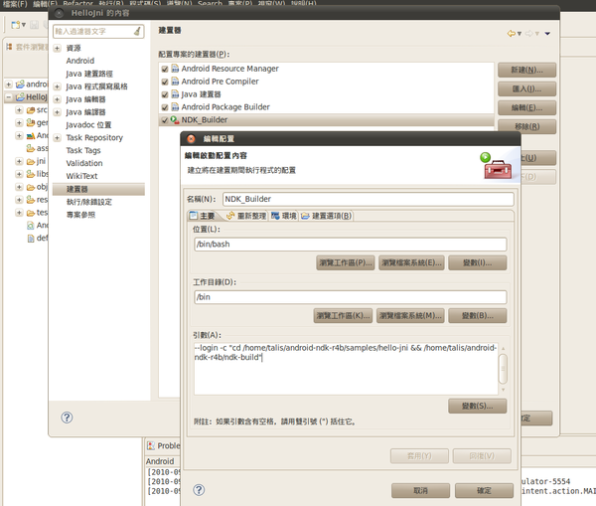This screenshot has height=506, width=596.
Task: Click the jni folder icon in package explorer
Action: tap(31, 161)
